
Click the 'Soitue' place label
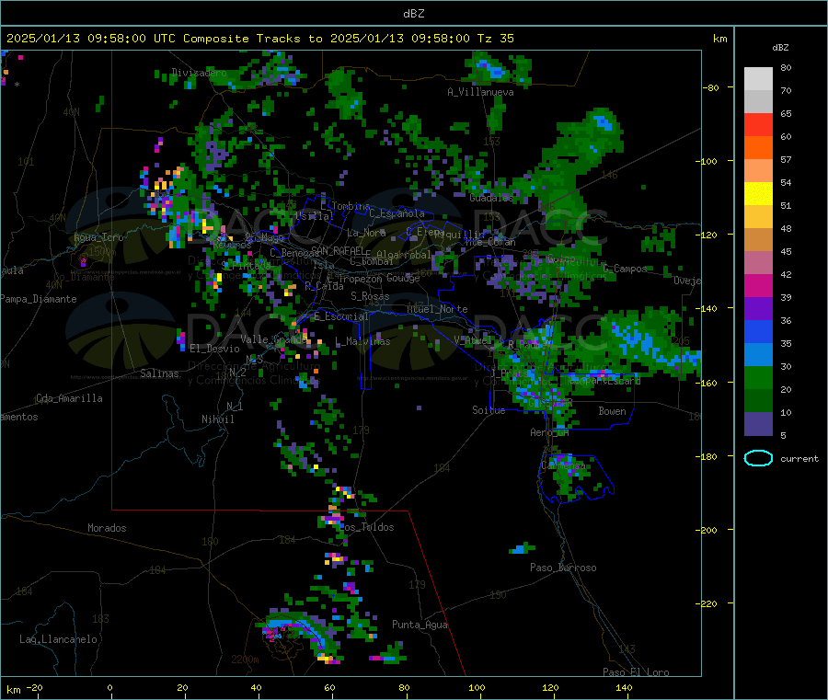[x=489, y=410]
